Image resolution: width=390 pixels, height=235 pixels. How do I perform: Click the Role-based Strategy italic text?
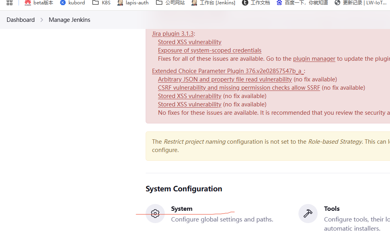pyautogui.click(x=335, y=142)
